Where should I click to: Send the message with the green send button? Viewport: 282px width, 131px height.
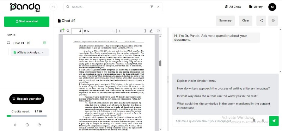pos(274,121)
